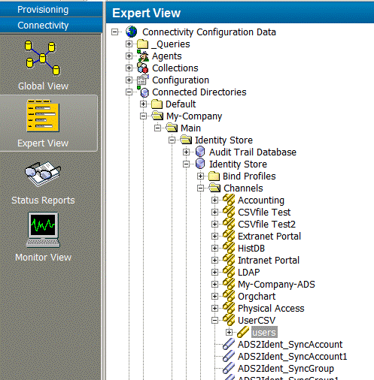The image size is (374, 380).
Task: Collapse the UserCSV channel node
Action: tap(214, 321)
